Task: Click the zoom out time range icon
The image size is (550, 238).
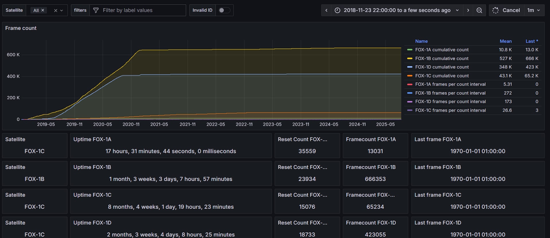Action: (479, 10)
